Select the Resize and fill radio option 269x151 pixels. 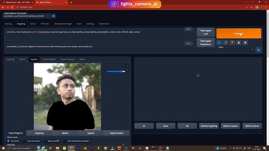point(52,141)
